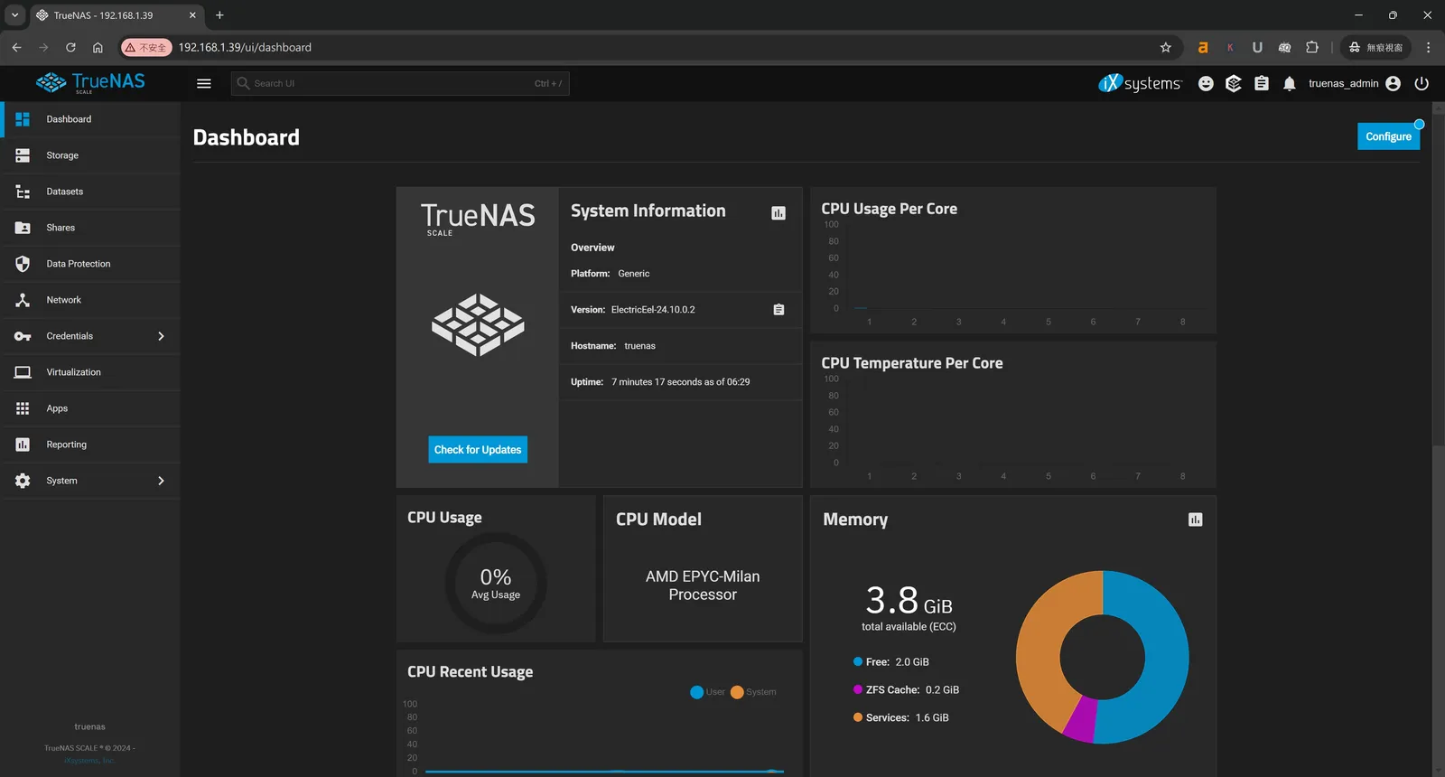Click the Power button icon
This screenshot has height=777, width=1445.
coord(1422,83)
